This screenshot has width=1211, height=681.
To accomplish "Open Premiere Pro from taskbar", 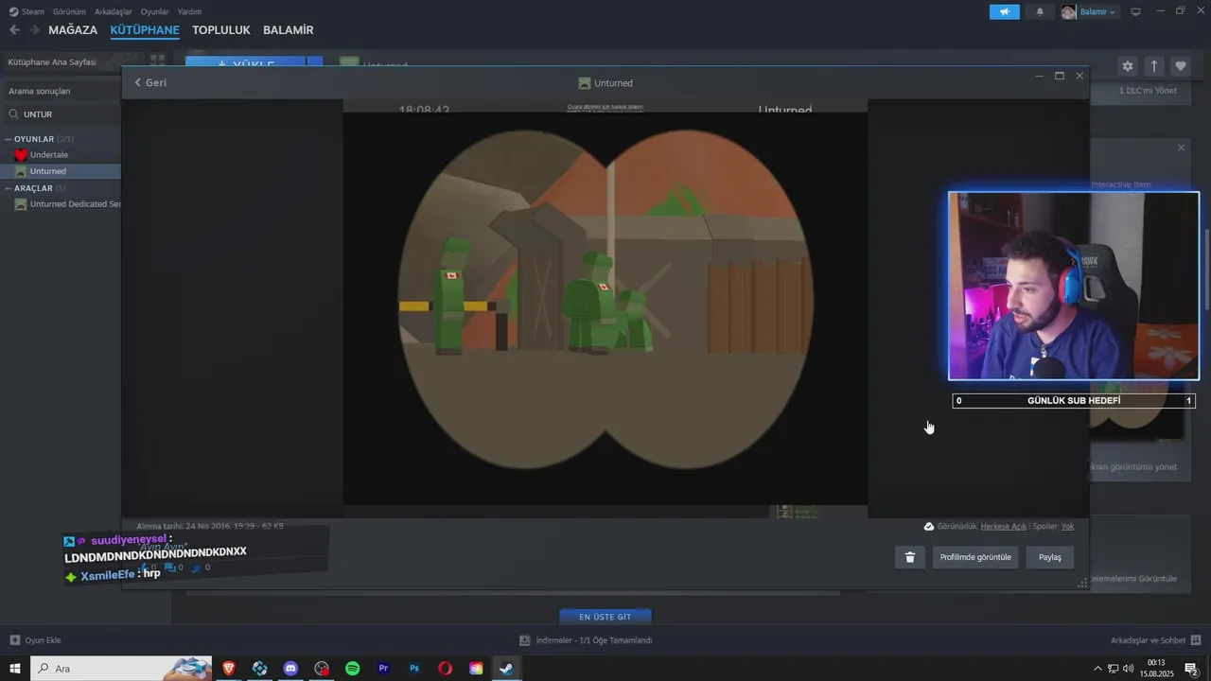I will click(383, 669).
